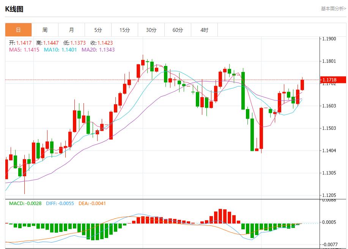Select the 15分 interval tab

click(x=124, y=30)
